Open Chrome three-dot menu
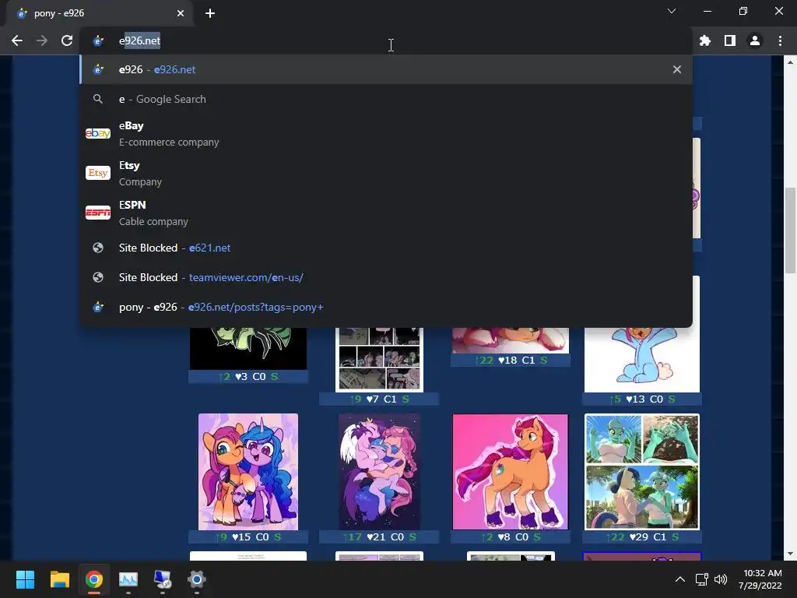The height and width of the screenshot is (598, 797). 780,40
